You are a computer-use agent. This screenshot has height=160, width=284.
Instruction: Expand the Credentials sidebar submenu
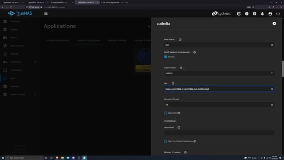click(35, 62)
